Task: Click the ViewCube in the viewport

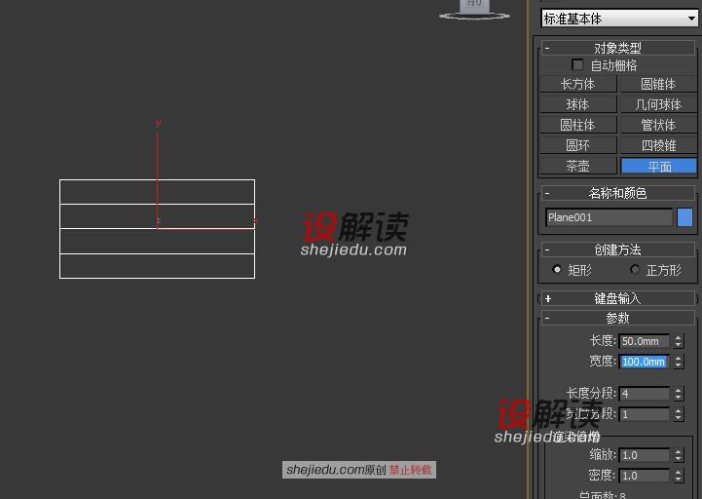Action: pyautogui.click(x=474, y=9)
